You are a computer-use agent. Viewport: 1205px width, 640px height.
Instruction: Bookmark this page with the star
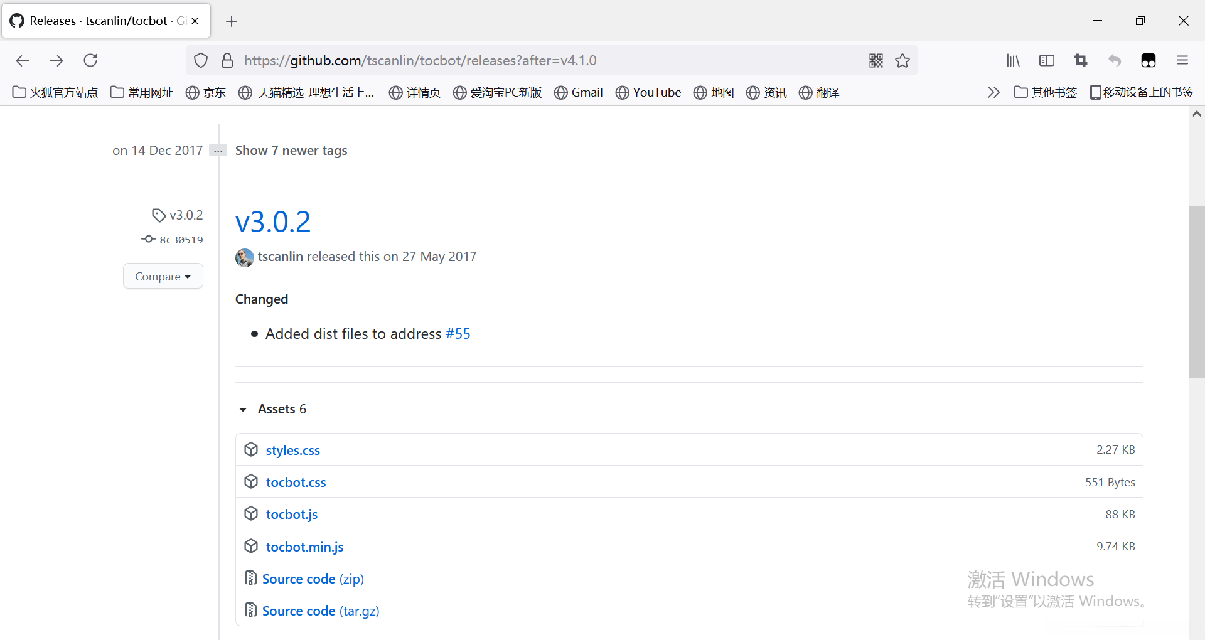coord(902,60)
